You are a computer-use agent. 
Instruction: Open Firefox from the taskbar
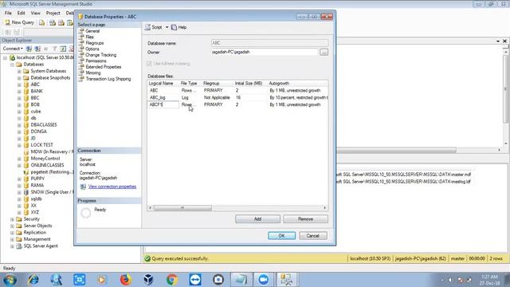[x=125, y=280]
